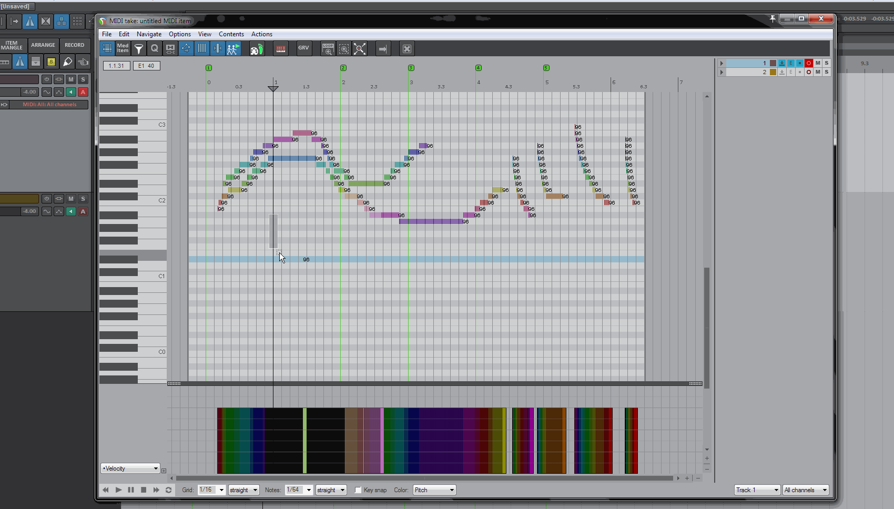The width and height of the screenshot is (894, 509).
Task: Click the LOOP zoom toolbar icon
Action: [x=328, y=49]
